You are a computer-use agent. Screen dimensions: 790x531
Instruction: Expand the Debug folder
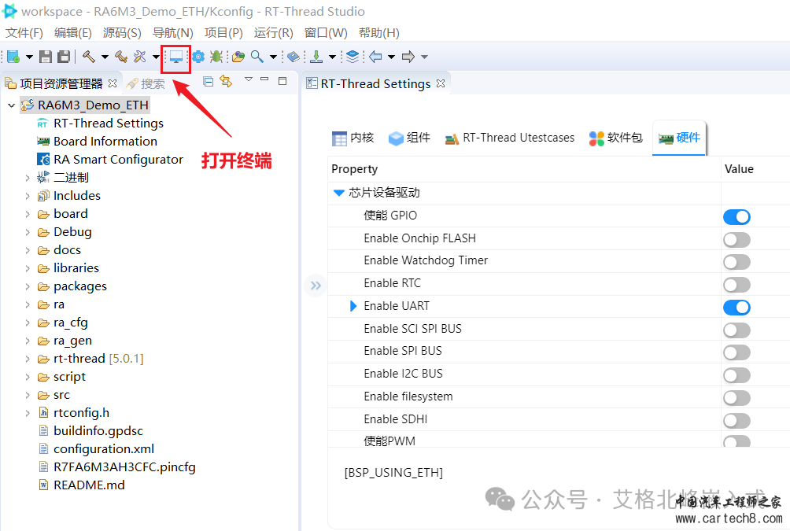(x=28, y=232)
